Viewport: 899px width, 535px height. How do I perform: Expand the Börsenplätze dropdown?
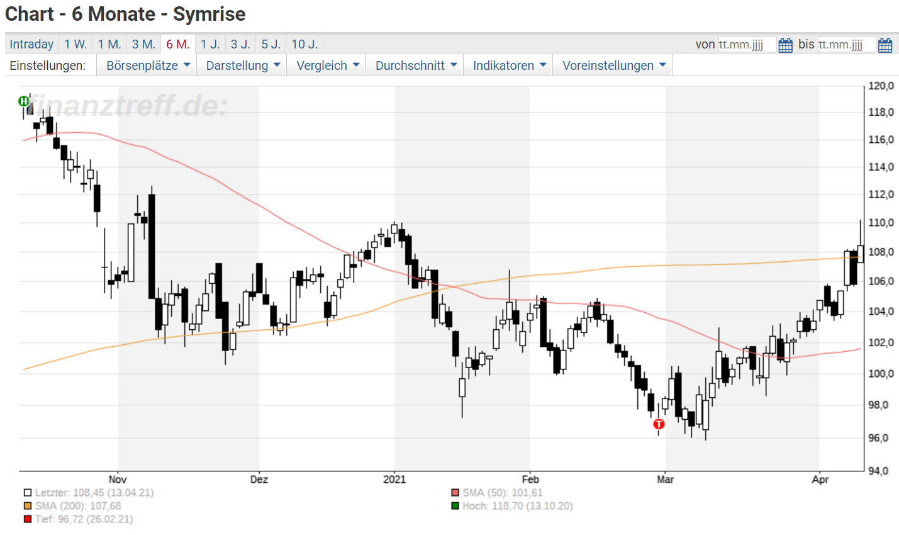pyautogui.click(x=147, y=65)
